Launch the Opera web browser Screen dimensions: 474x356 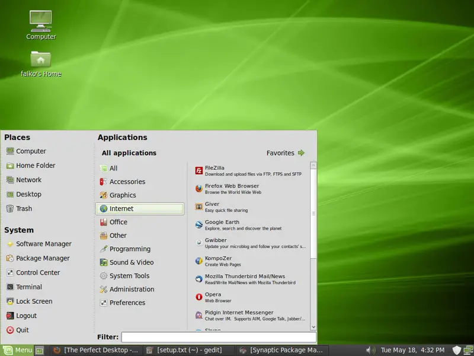pos(250,297)
